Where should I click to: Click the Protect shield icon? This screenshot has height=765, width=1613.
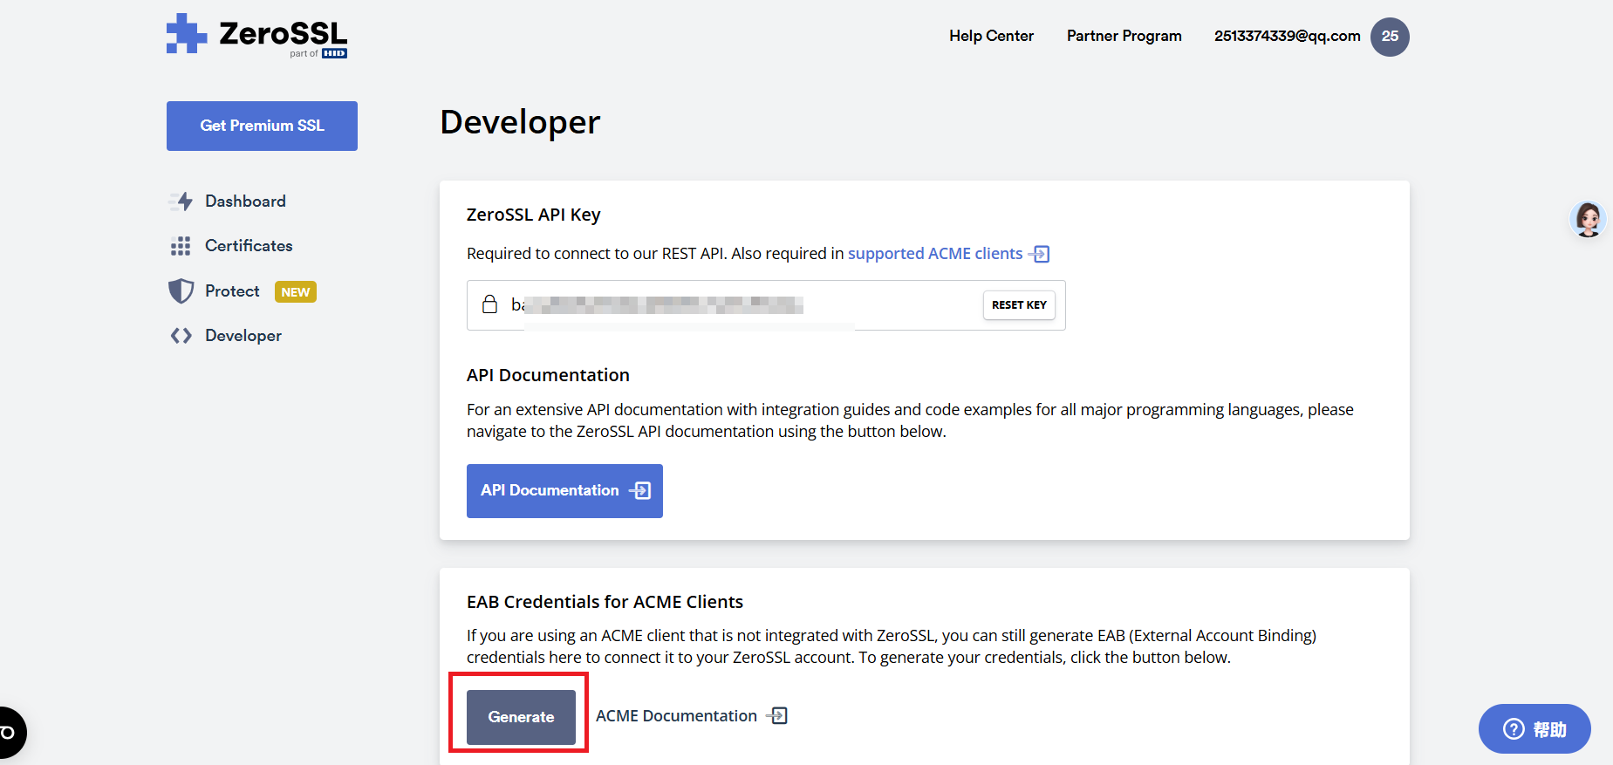coord(181,291)
